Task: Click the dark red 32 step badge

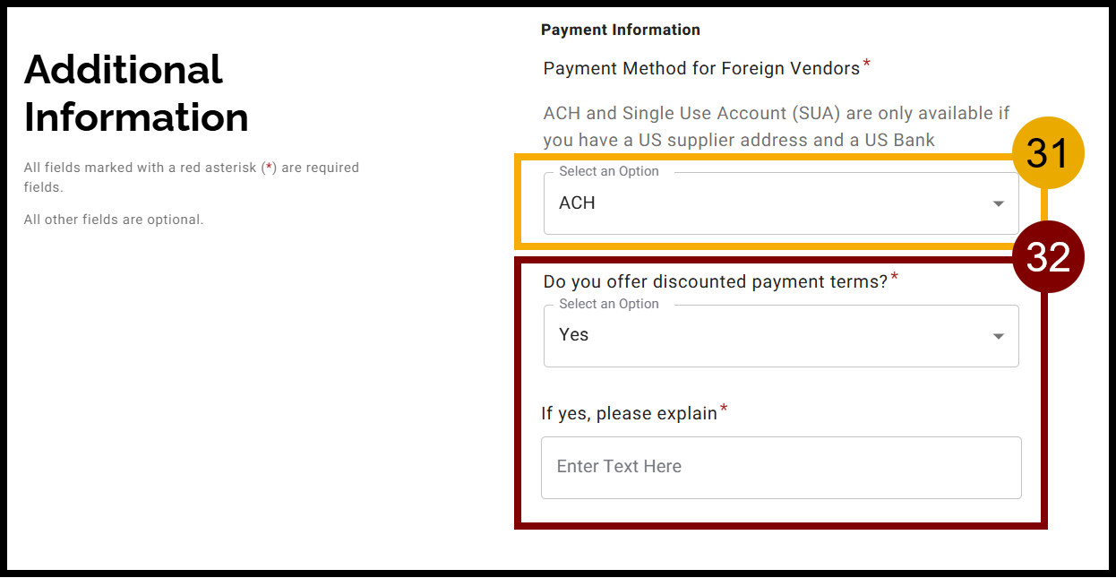Action: [x=1048, y=257]
